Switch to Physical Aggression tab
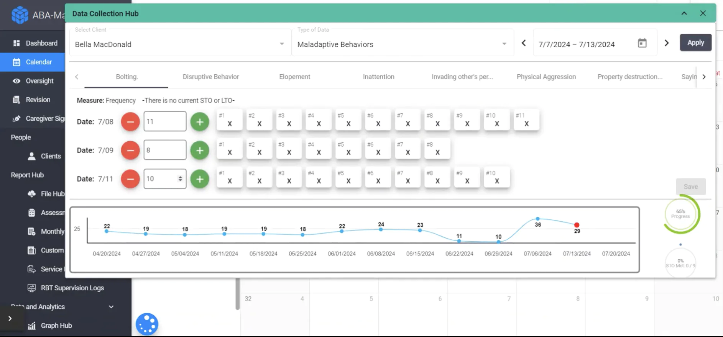723x337 pixels. tap(546, 77)
